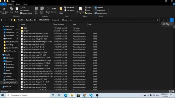This screenshot has width=175, height=98.
Task: Sort by the Name column header
Action: pos(37,24)
